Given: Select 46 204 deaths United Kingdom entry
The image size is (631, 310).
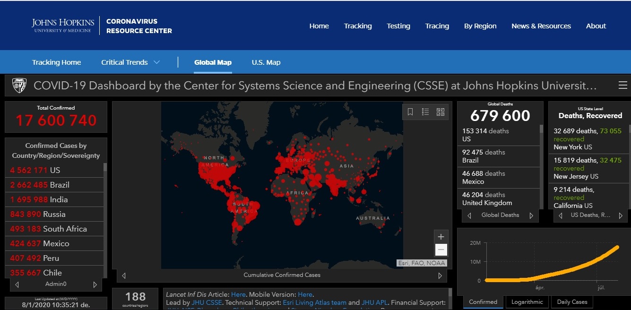Looking at the screenshot, I should tap(499, 198).
